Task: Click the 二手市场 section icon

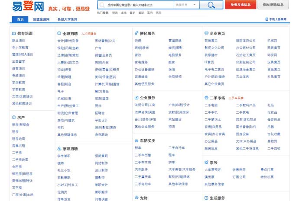Action: [206, 98]
